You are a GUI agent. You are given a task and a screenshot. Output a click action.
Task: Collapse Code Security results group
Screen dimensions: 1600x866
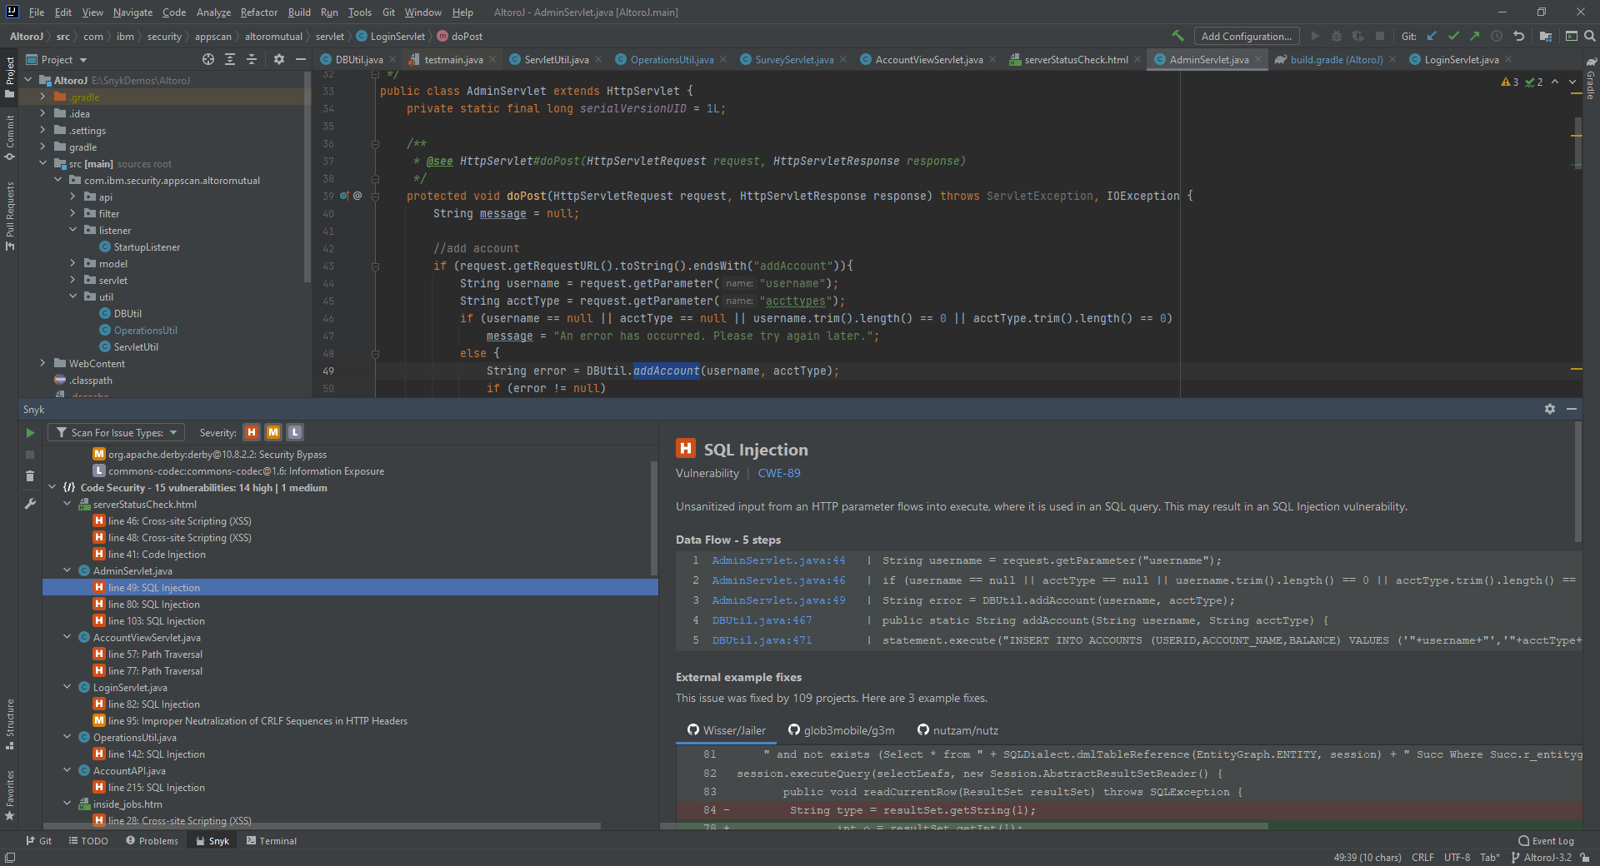click(x=52, y=487)
